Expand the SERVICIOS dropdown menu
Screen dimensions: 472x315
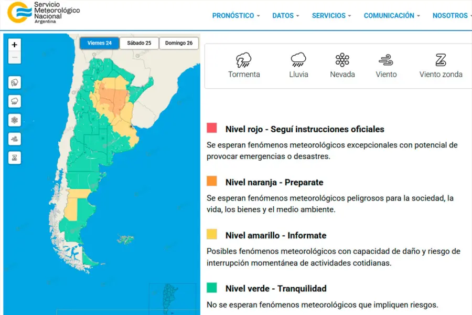tap(331, 16)
